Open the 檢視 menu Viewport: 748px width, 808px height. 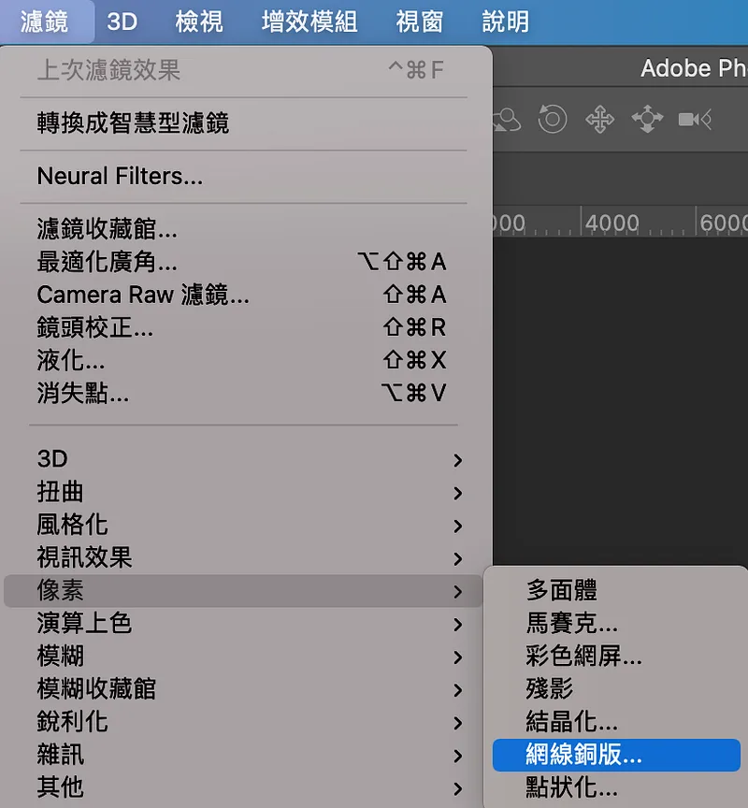click(x=199, y=22)
